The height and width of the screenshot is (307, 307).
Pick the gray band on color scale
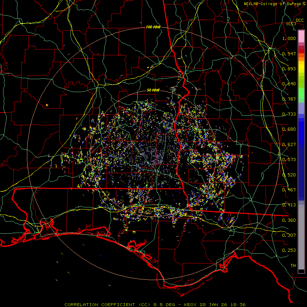pyautogui.click(x=301, y=237)
